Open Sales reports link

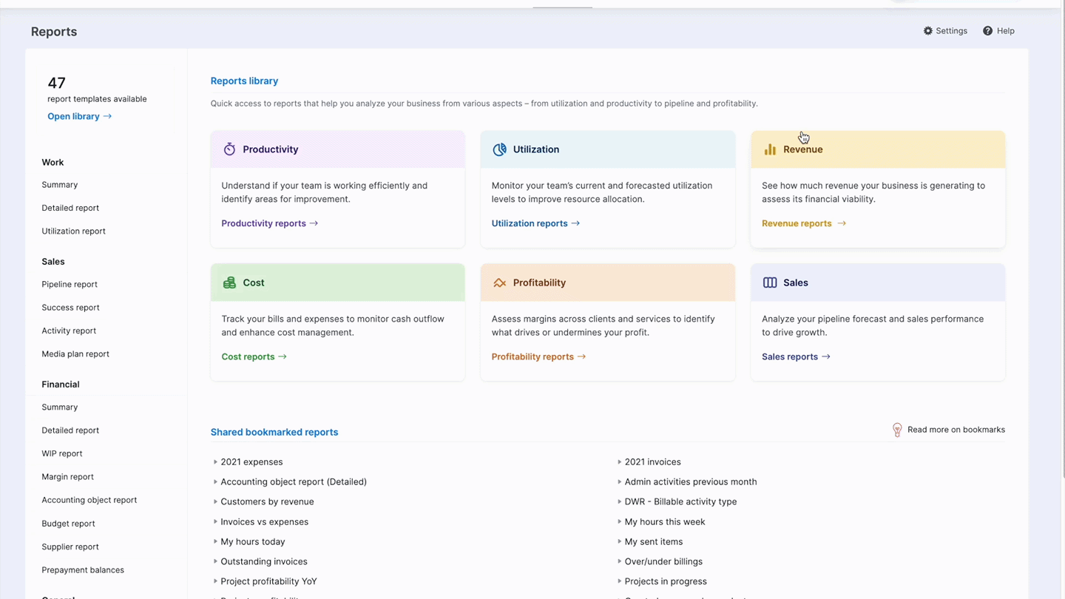[x=797, y=356]
